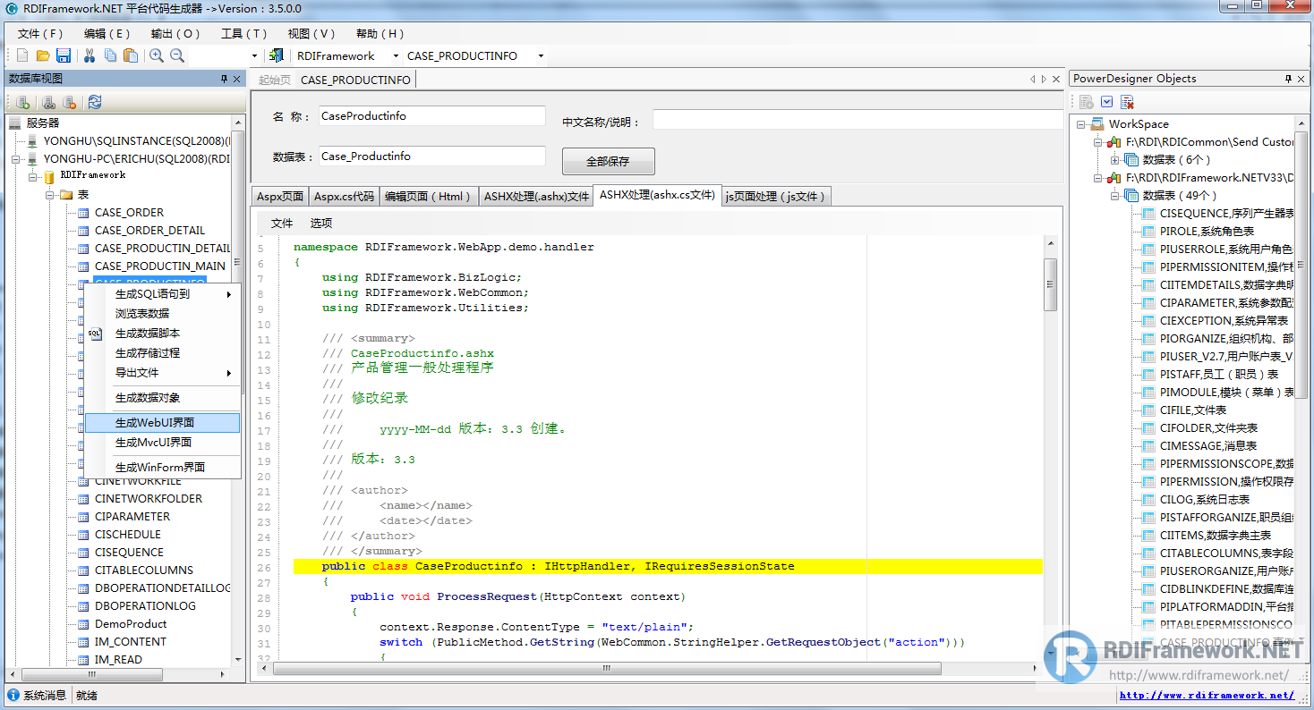Viewport: 1314px width, 710px height.
Task: Open 文件(F) menu
Action: [x=40, y=34]
